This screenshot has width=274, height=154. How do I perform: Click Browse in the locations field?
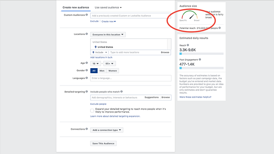(165, 52)
